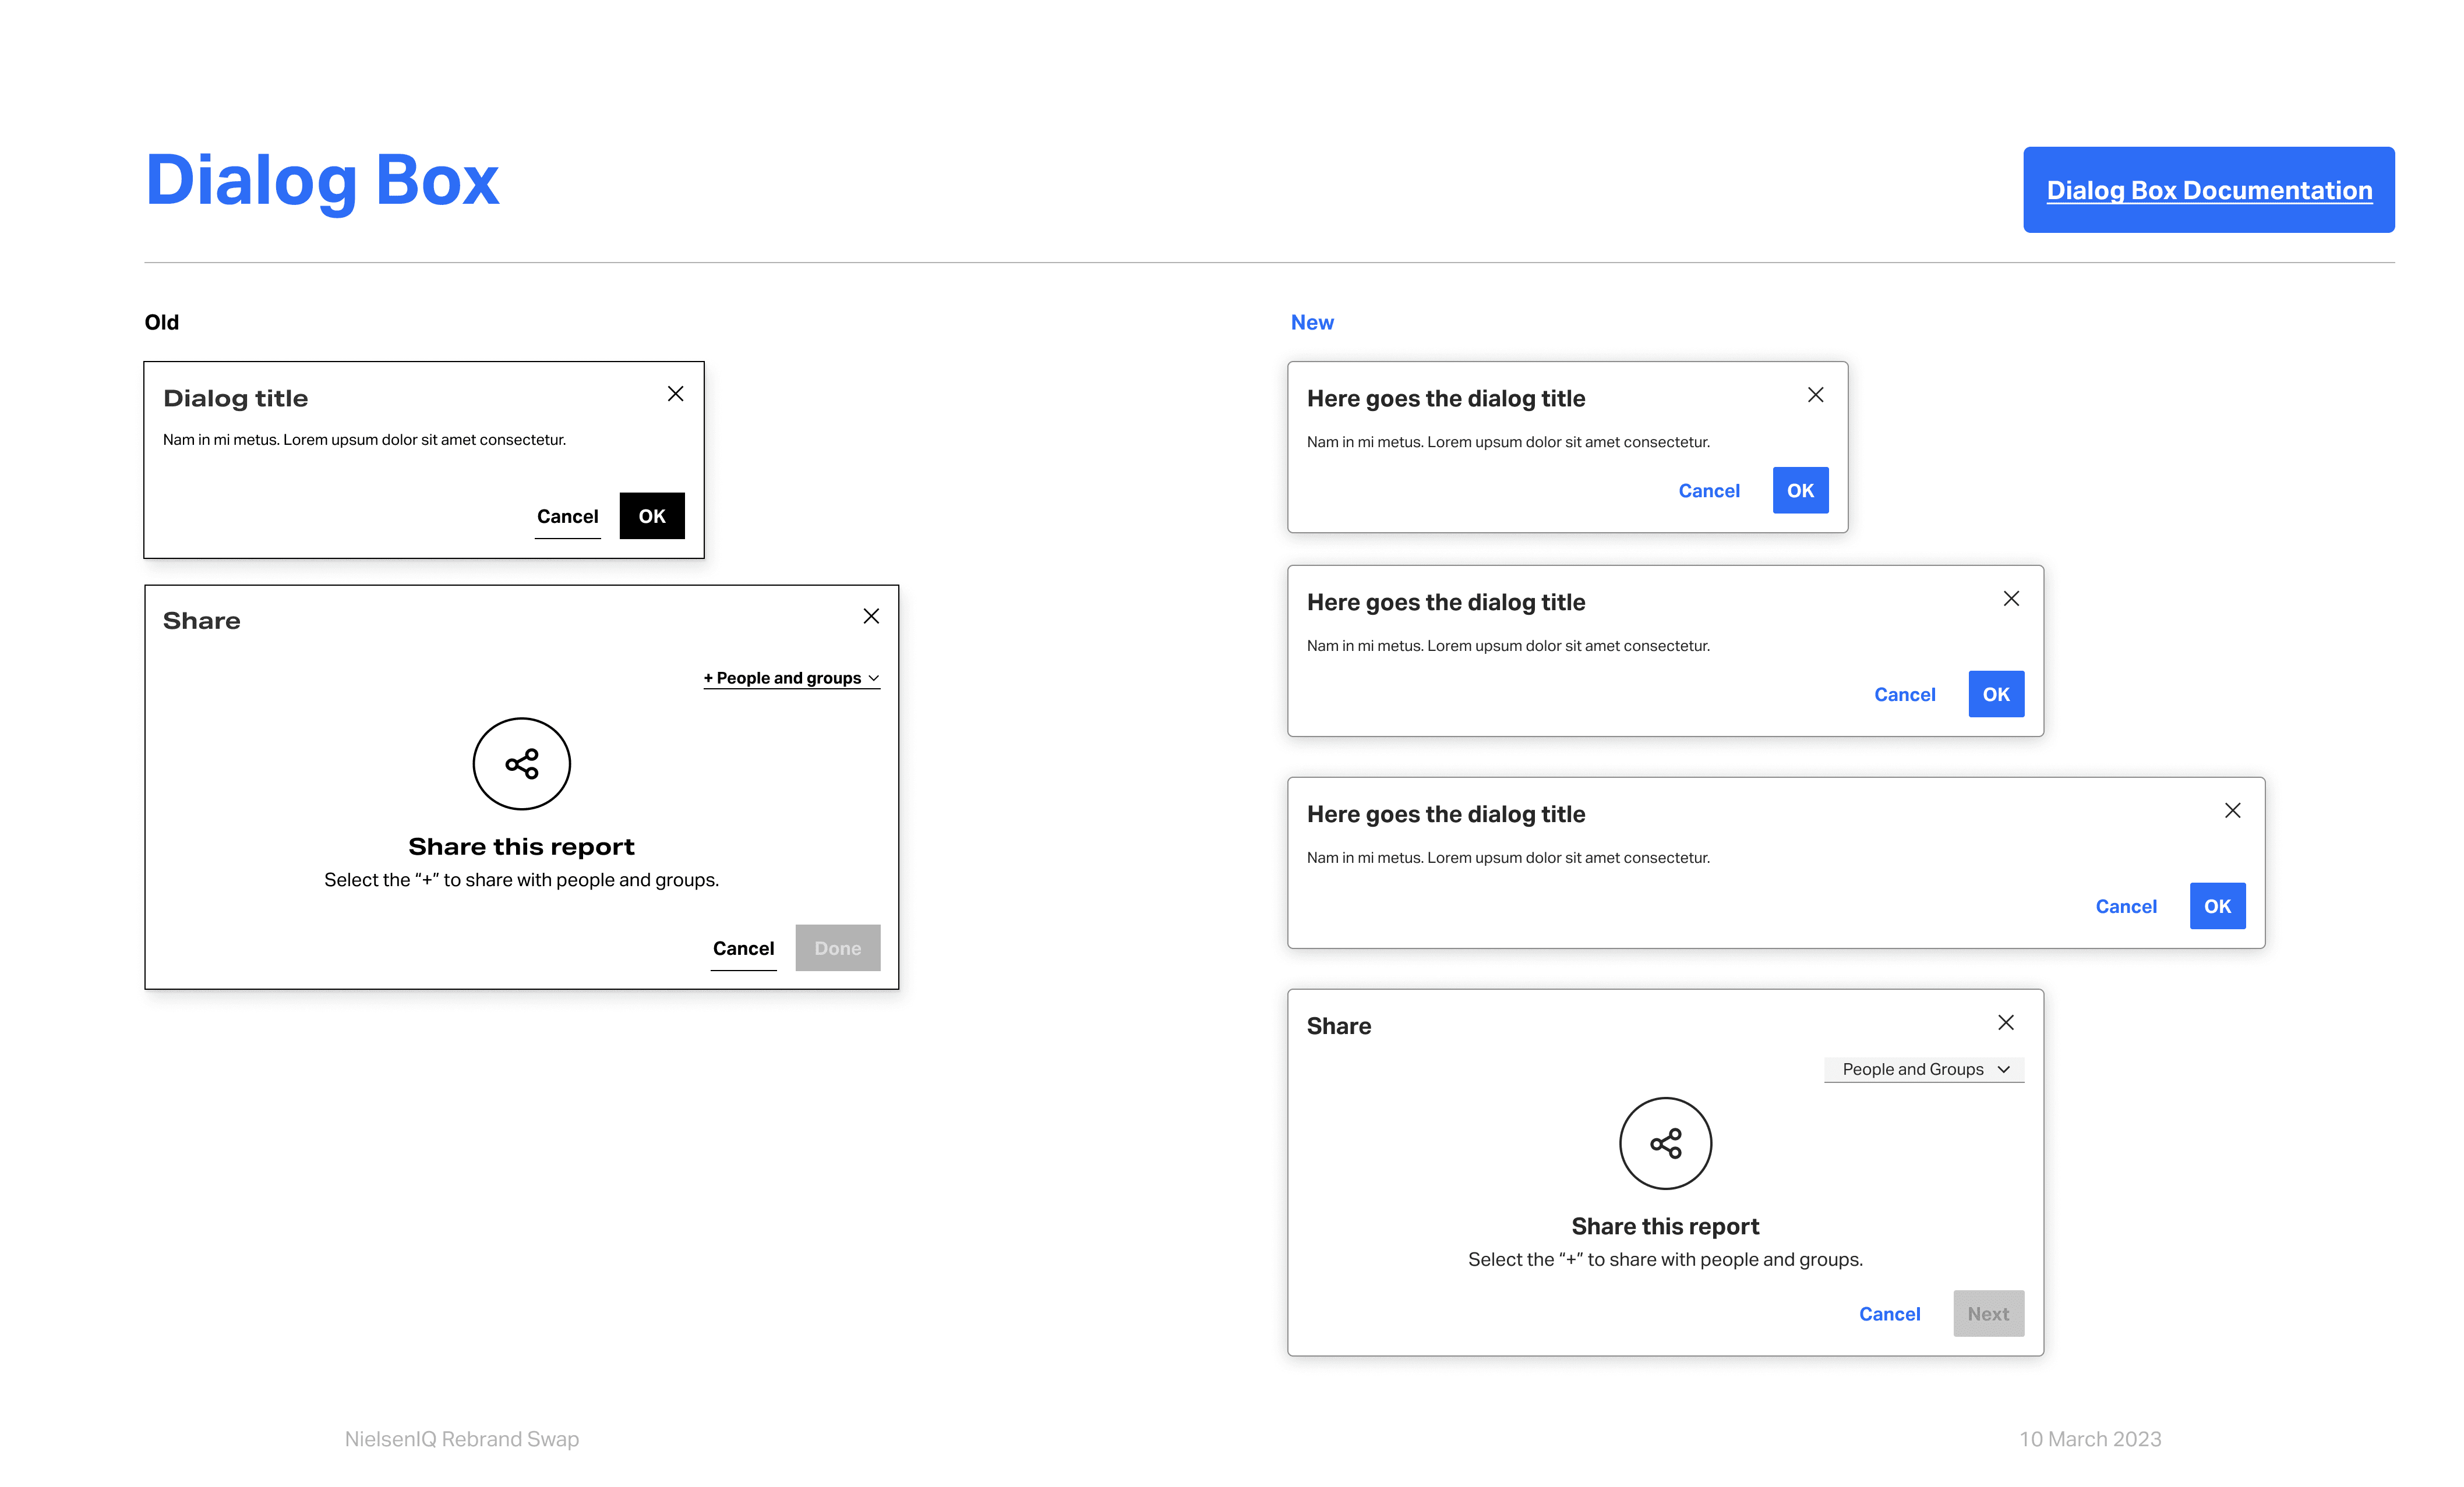This screenshot has height=1487, width=2464.
Task: Close the smallest new dialog box
Action: [x=1815, y=395]
